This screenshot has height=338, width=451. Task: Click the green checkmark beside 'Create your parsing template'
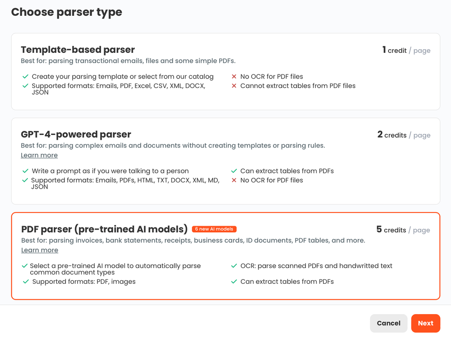click(25, 77)
